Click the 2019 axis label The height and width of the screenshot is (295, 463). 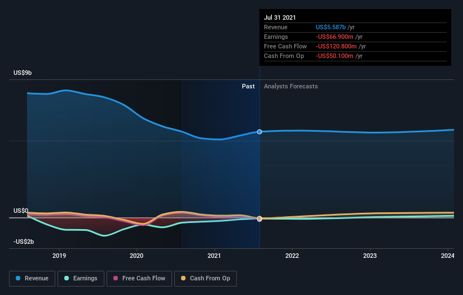[x=59, y=256]
